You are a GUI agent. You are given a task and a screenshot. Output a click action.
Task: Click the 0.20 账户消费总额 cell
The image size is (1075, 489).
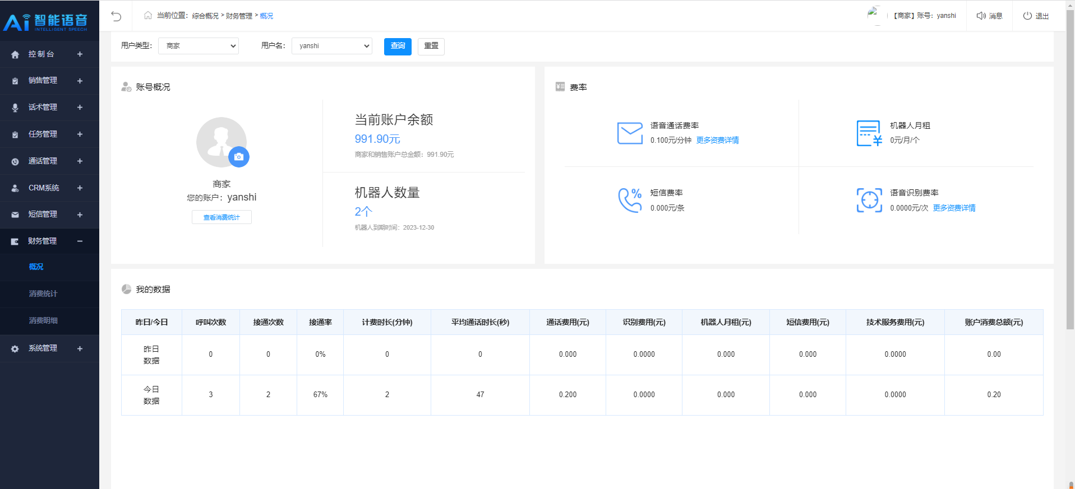[994, 395]
